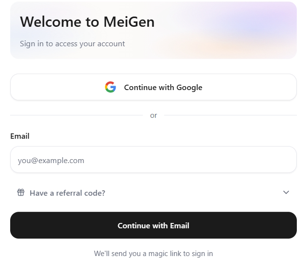Click the you@example.com placeholder text

51,161
